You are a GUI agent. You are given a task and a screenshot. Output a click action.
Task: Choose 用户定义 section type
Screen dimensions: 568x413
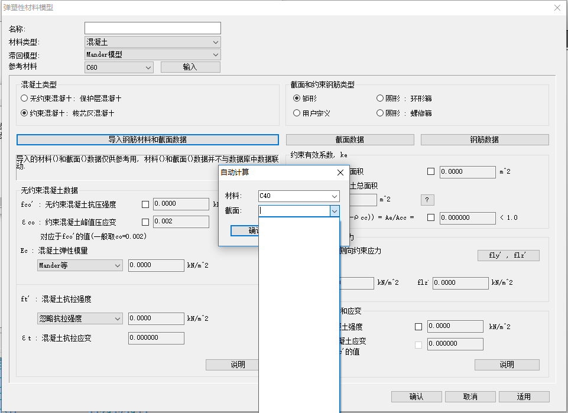[x=297, y=113]
